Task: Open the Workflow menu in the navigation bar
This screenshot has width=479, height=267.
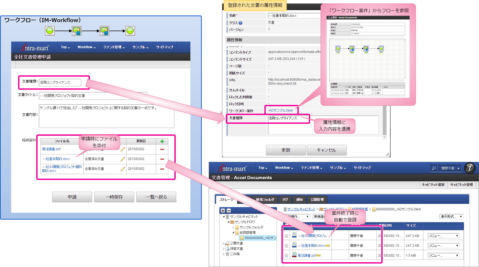Action: pyautogui.click(x=283, y=168)
